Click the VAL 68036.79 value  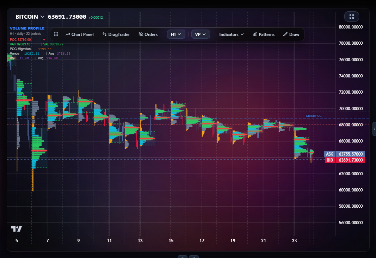[x=53, y=44]
